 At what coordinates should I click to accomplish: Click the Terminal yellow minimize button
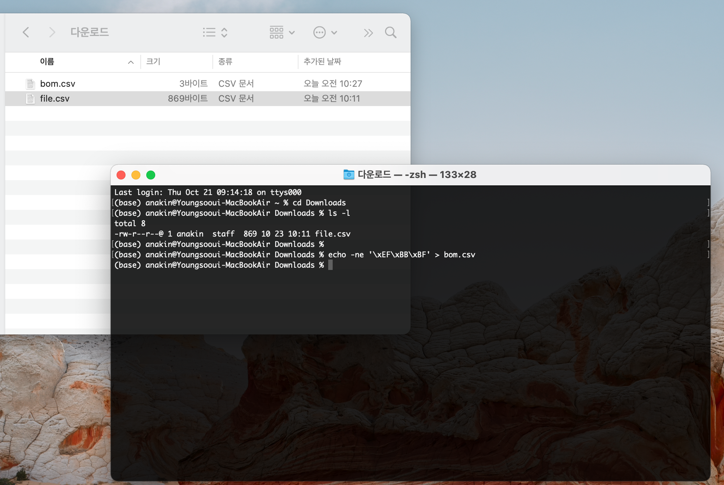(x=136, y=175)
